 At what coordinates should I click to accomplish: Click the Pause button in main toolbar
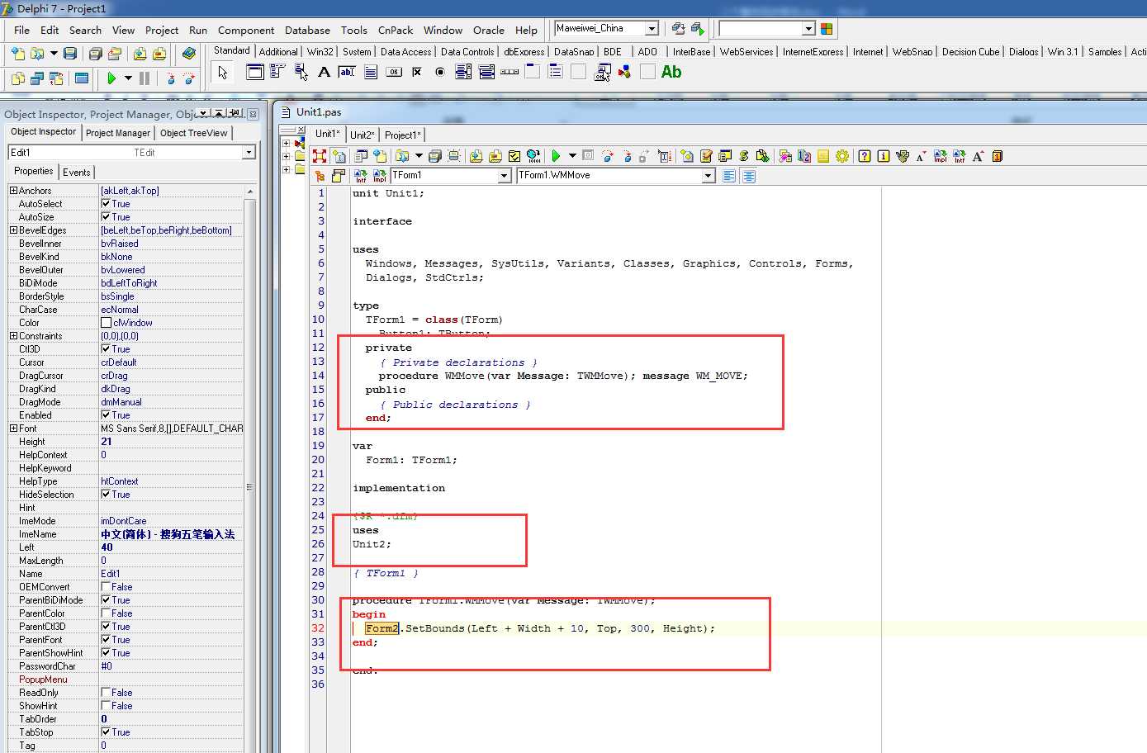(x=145, y=78)
